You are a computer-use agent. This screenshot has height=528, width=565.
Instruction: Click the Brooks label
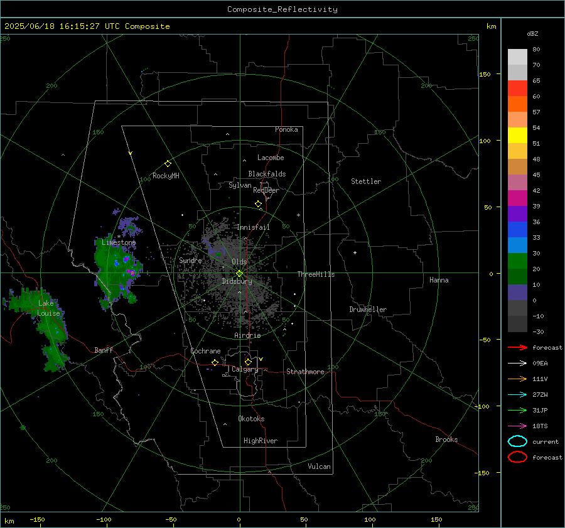(446, 439)
